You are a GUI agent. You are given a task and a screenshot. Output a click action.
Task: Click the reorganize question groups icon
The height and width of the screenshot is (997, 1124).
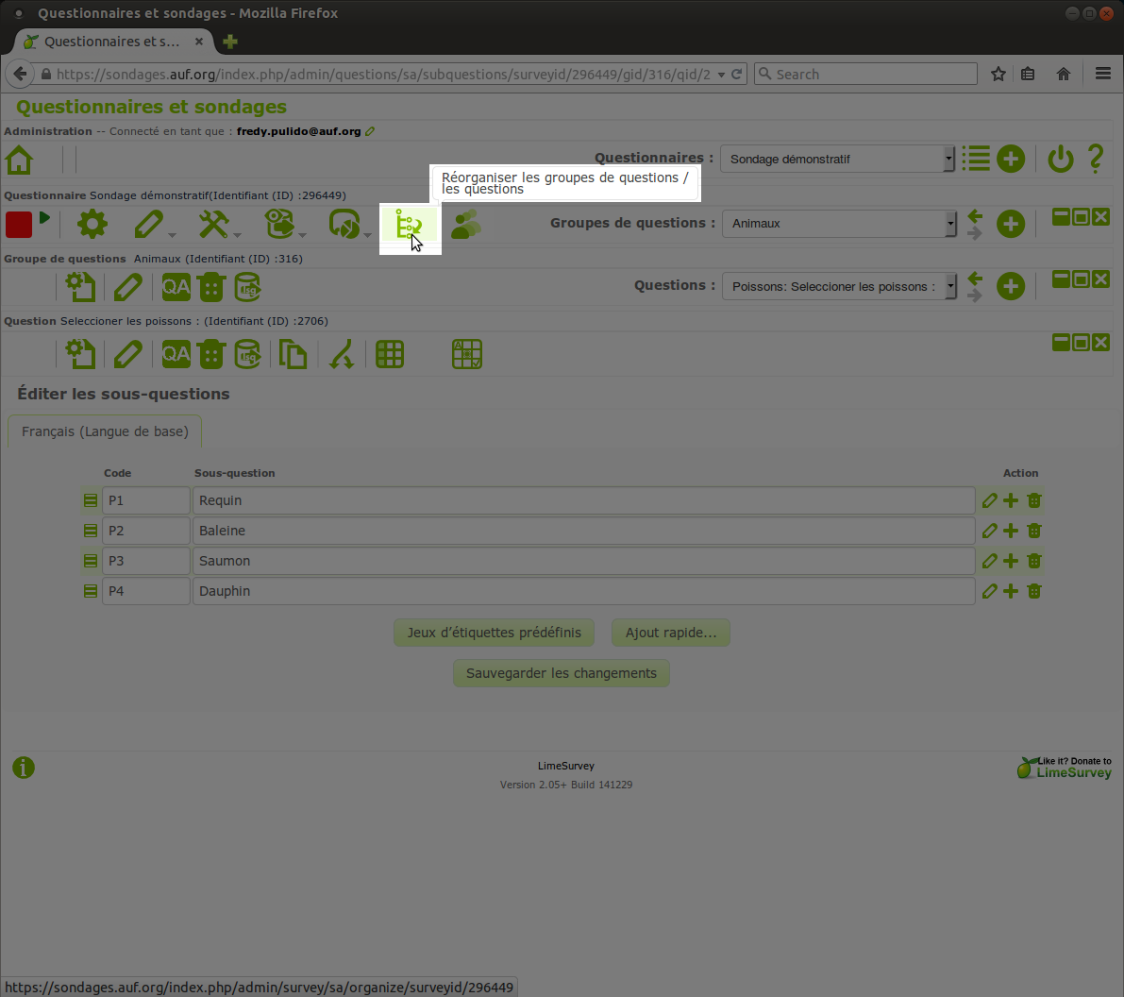point(410,226)
